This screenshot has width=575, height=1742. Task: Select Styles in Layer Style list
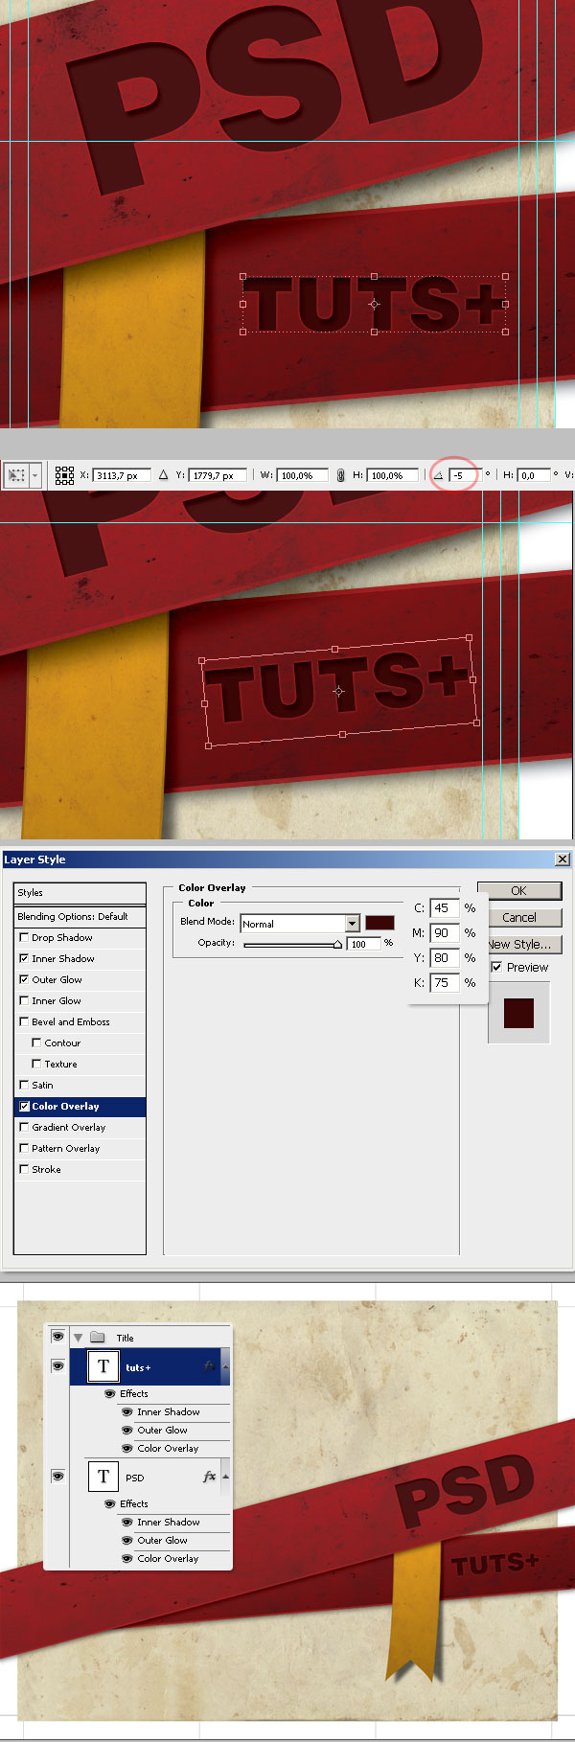[80, 892]
